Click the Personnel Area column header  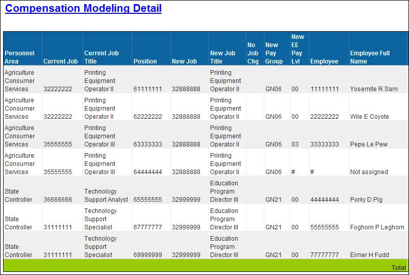tap(19, 57)
